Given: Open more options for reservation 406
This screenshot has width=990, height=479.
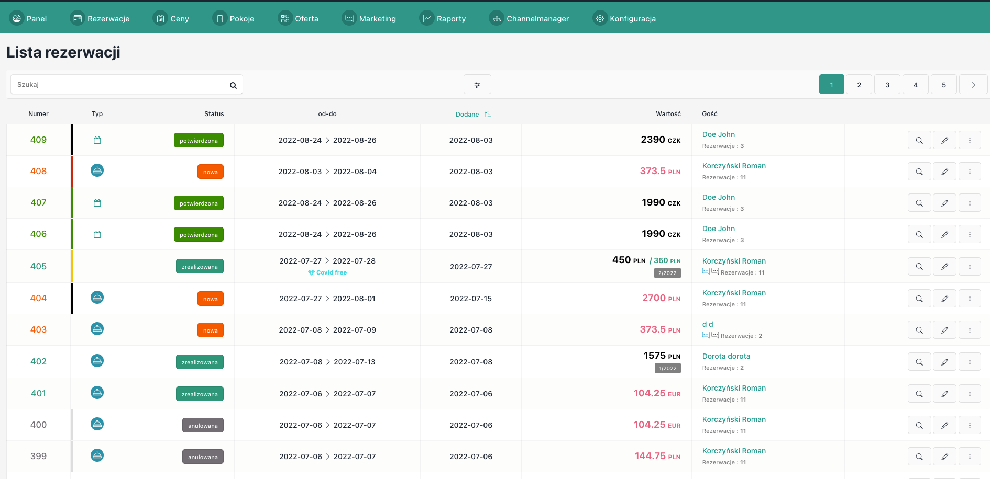Looking at the screenshot, I should [970, 234].
